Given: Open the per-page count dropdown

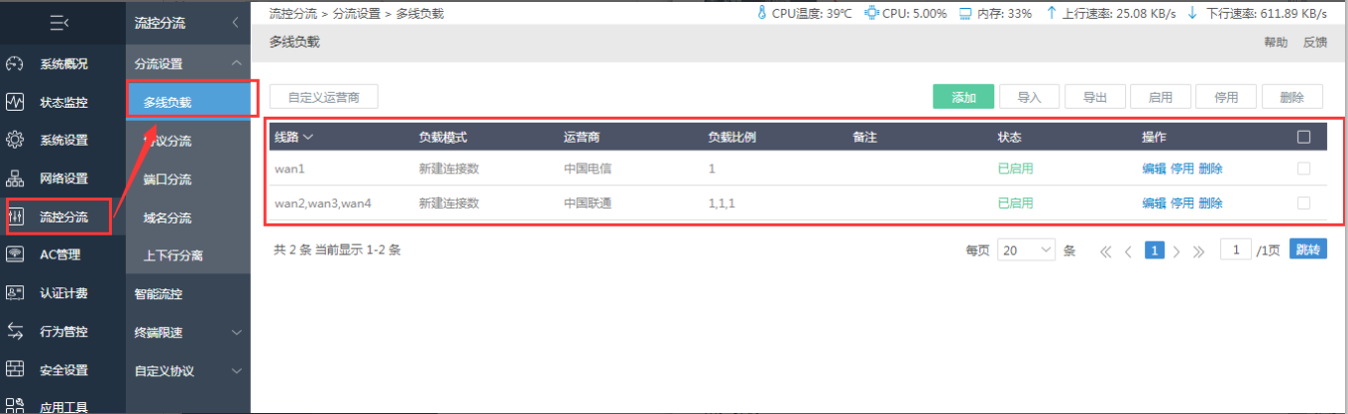Looking at the screenshot, I should [x=1026, y=250].
